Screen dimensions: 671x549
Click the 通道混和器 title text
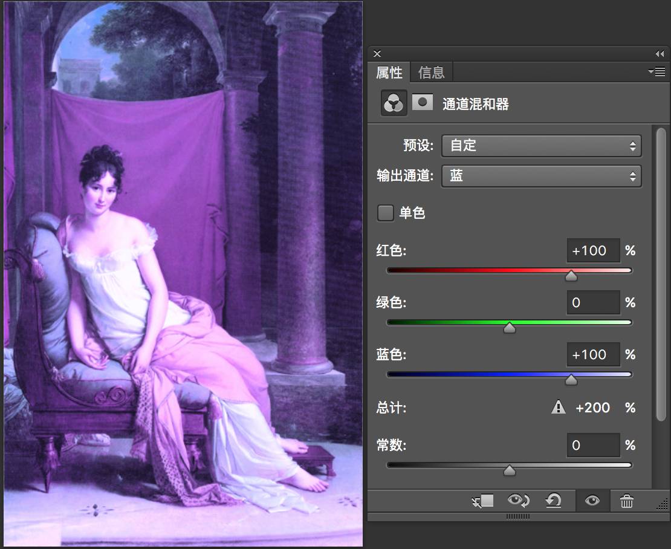tap(475, 104)
